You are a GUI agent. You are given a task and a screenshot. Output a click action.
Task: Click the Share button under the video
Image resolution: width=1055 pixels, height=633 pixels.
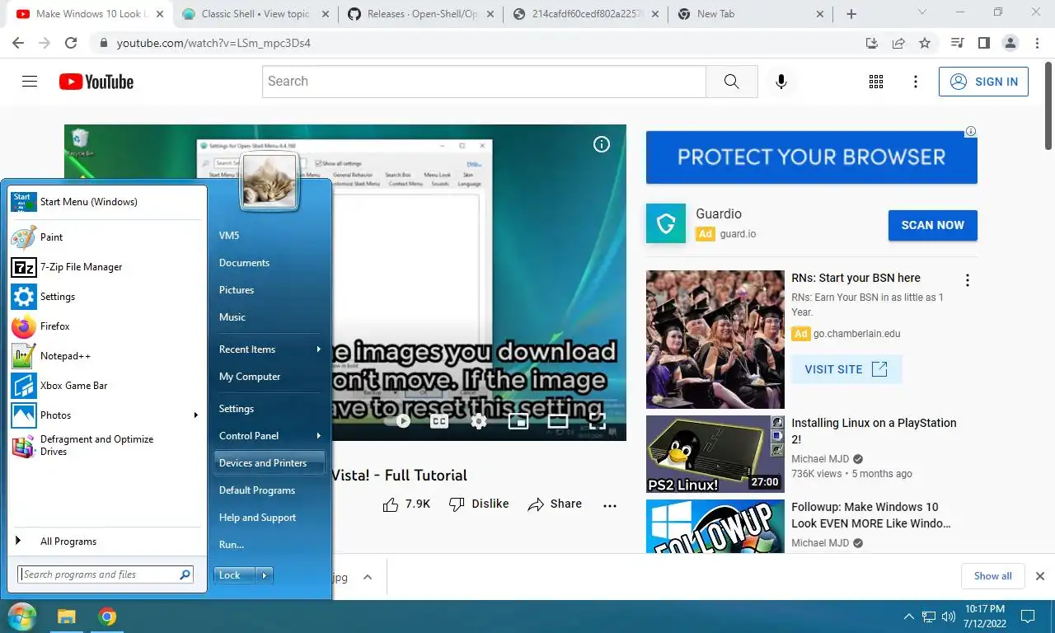coord(555,504)
